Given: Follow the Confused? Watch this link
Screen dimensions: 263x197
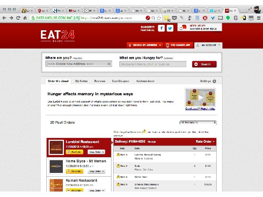Looking at the screenshot, I should click(200, 109).
